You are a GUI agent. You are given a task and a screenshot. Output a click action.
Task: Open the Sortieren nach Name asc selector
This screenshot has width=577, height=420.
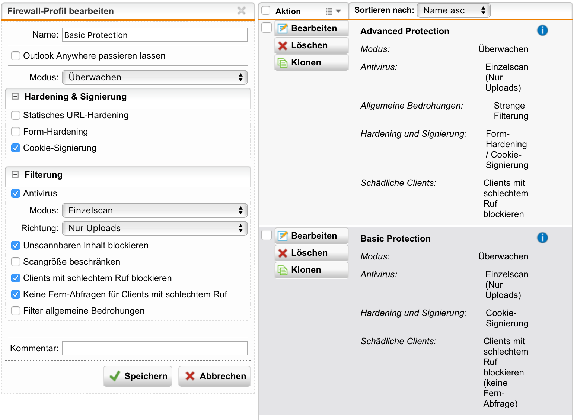pos(453,10)
